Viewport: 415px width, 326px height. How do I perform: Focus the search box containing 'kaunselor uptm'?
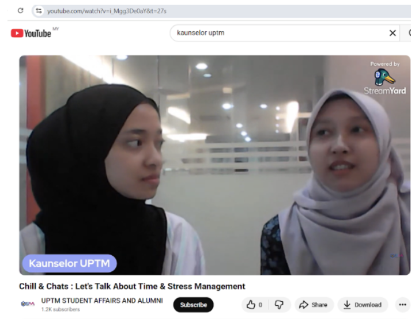[x=277, y=33]
